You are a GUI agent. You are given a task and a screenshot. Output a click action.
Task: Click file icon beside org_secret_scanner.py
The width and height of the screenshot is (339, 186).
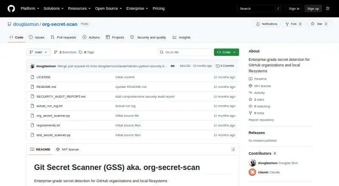pos(32,116)
